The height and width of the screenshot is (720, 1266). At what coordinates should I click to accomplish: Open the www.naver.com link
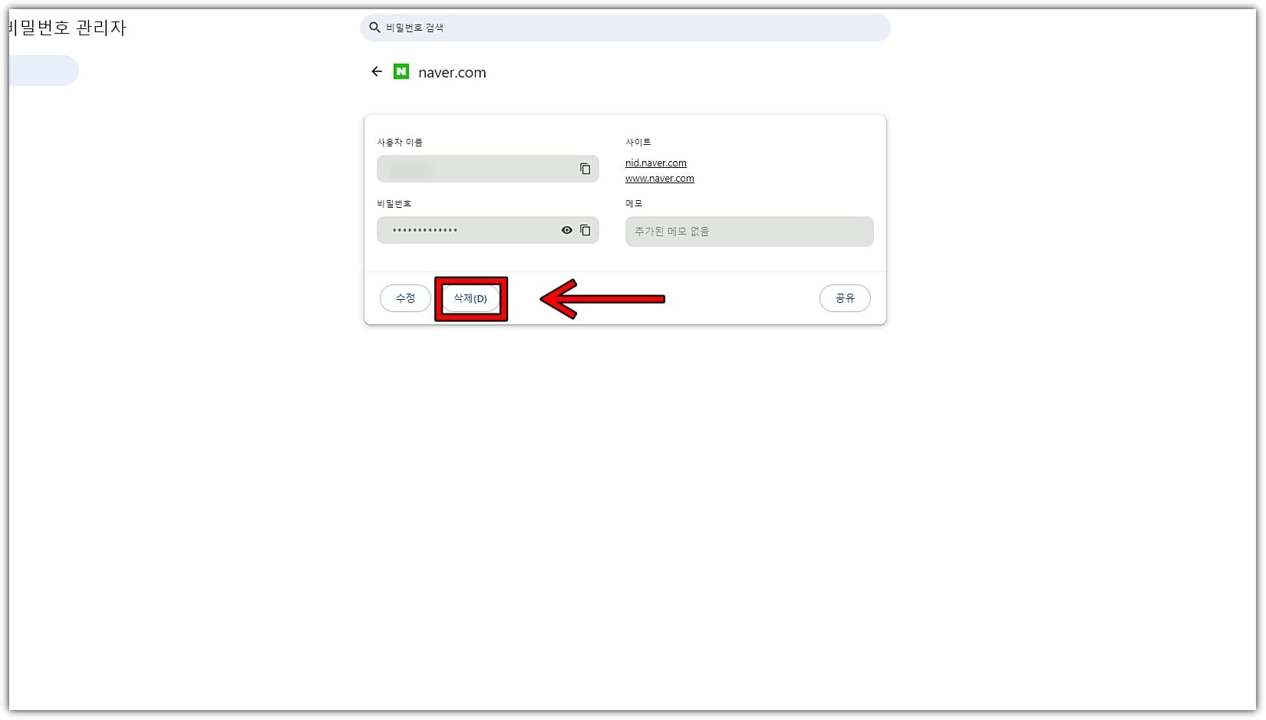pyautogui.click(x=660, y=178)
